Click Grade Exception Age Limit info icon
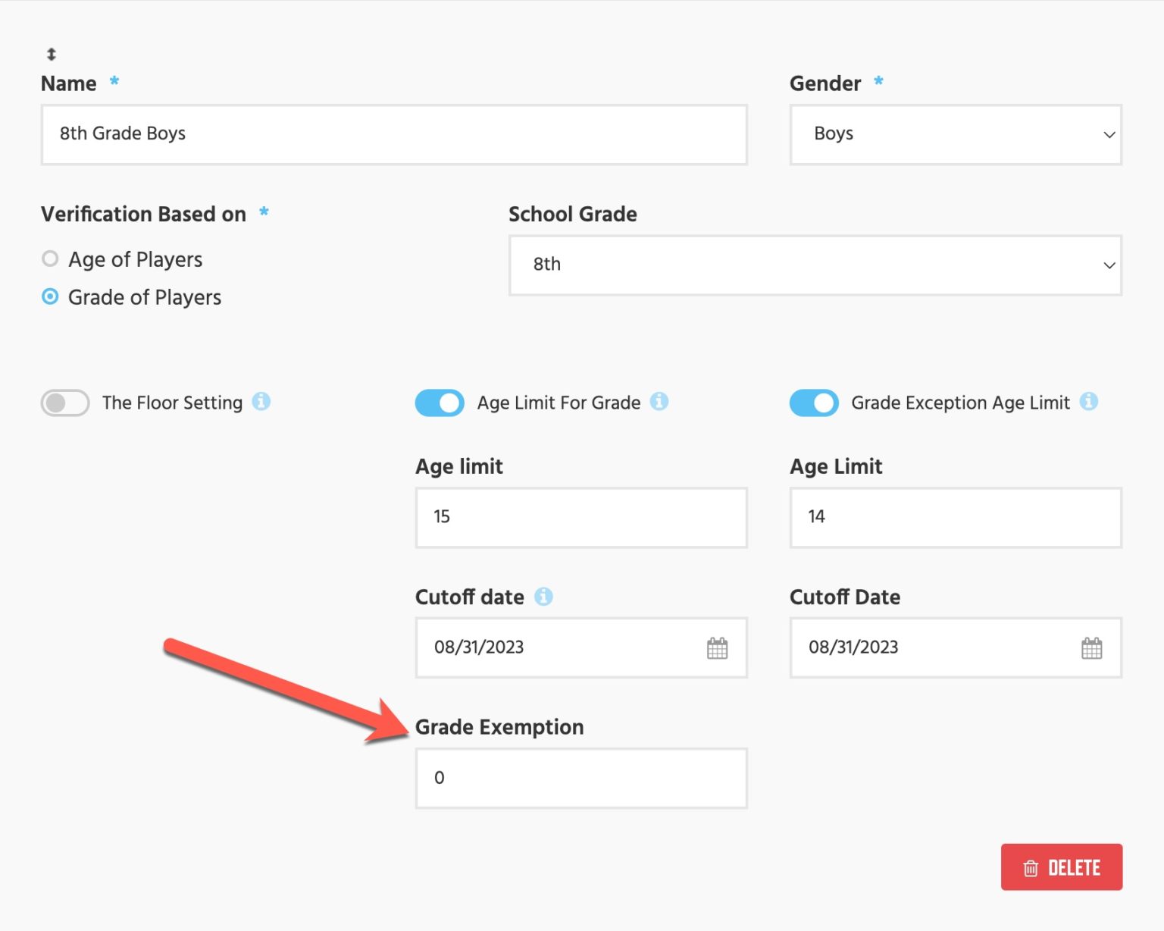The width and height of the screenshot is (1164, 931). (1089, 401)
